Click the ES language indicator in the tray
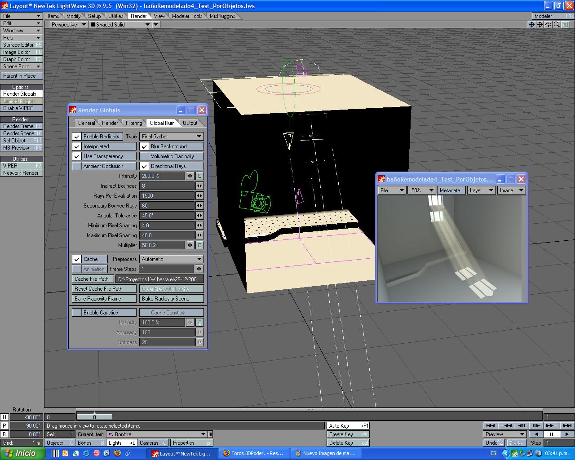Image resolution: width=575 pixels, height=460 pixels. click(x=493, y=453)
